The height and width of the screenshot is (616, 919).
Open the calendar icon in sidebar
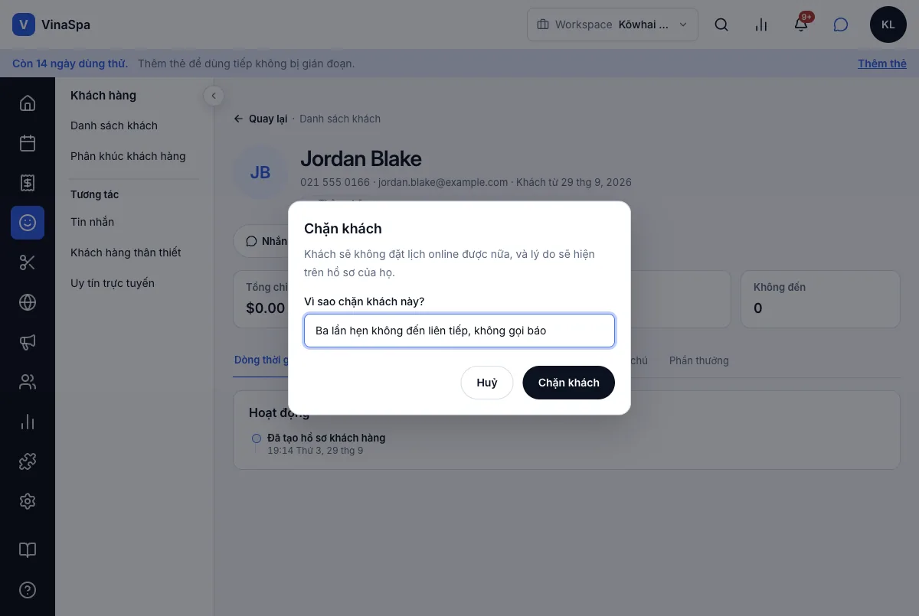pyautogui.click(x=28, y=143)
